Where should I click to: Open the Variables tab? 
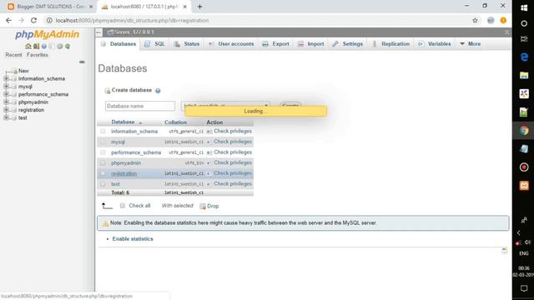click(x=435, y=44)
